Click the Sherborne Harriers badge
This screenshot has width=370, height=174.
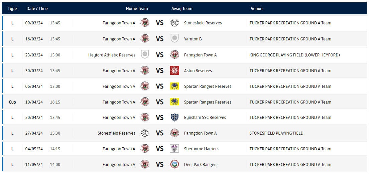pyautogui.click(x=174, y=149)
